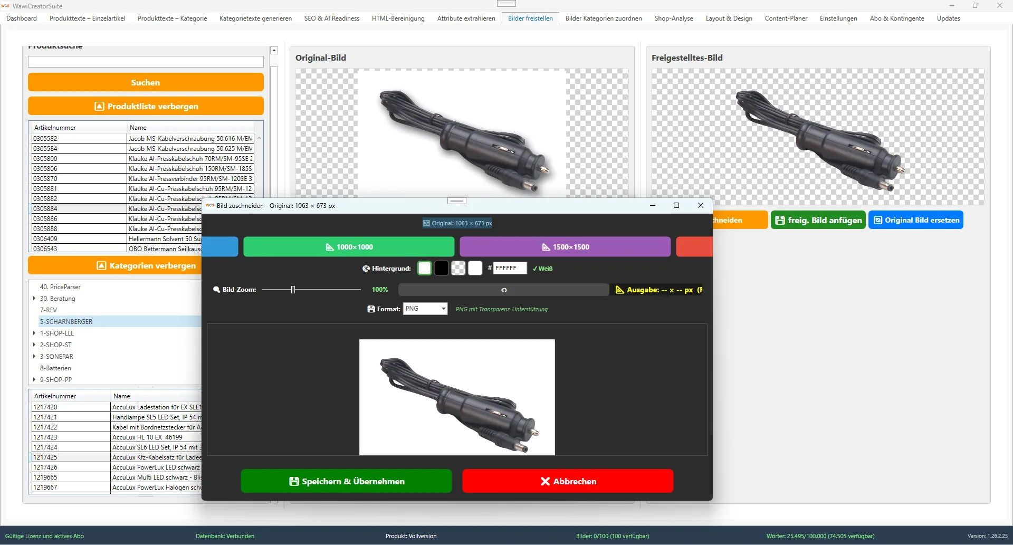The image size is (1013, 545).
Task: Click the orange 'Suchen' button
Action: pos(146,82)
